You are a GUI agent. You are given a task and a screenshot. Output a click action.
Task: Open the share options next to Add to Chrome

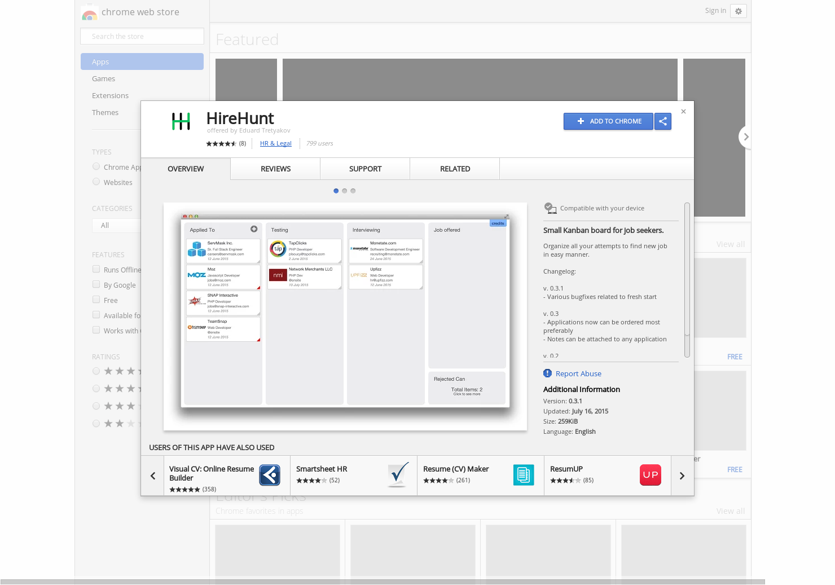(x=663, y=121)
